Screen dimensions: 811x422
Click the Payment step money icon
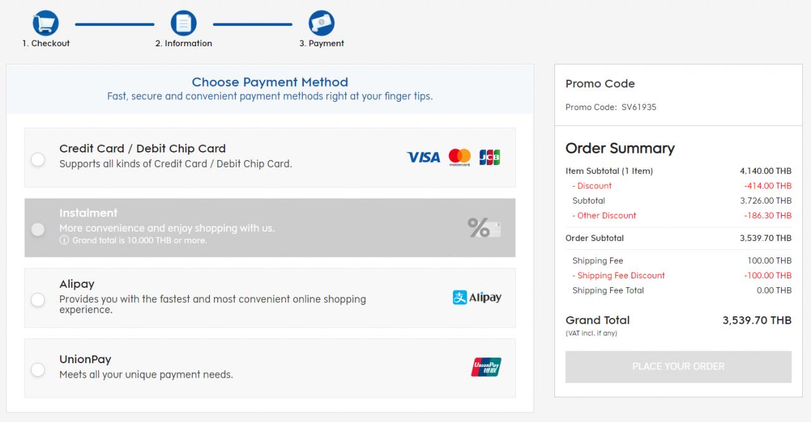[x=321, y=24]
